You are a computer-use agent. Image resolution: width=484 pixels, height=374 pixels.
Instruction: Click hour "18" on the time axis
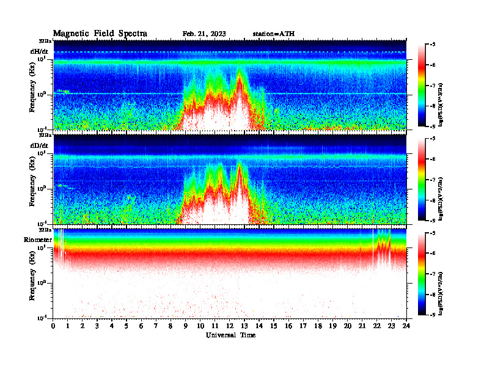click(318, 326)
